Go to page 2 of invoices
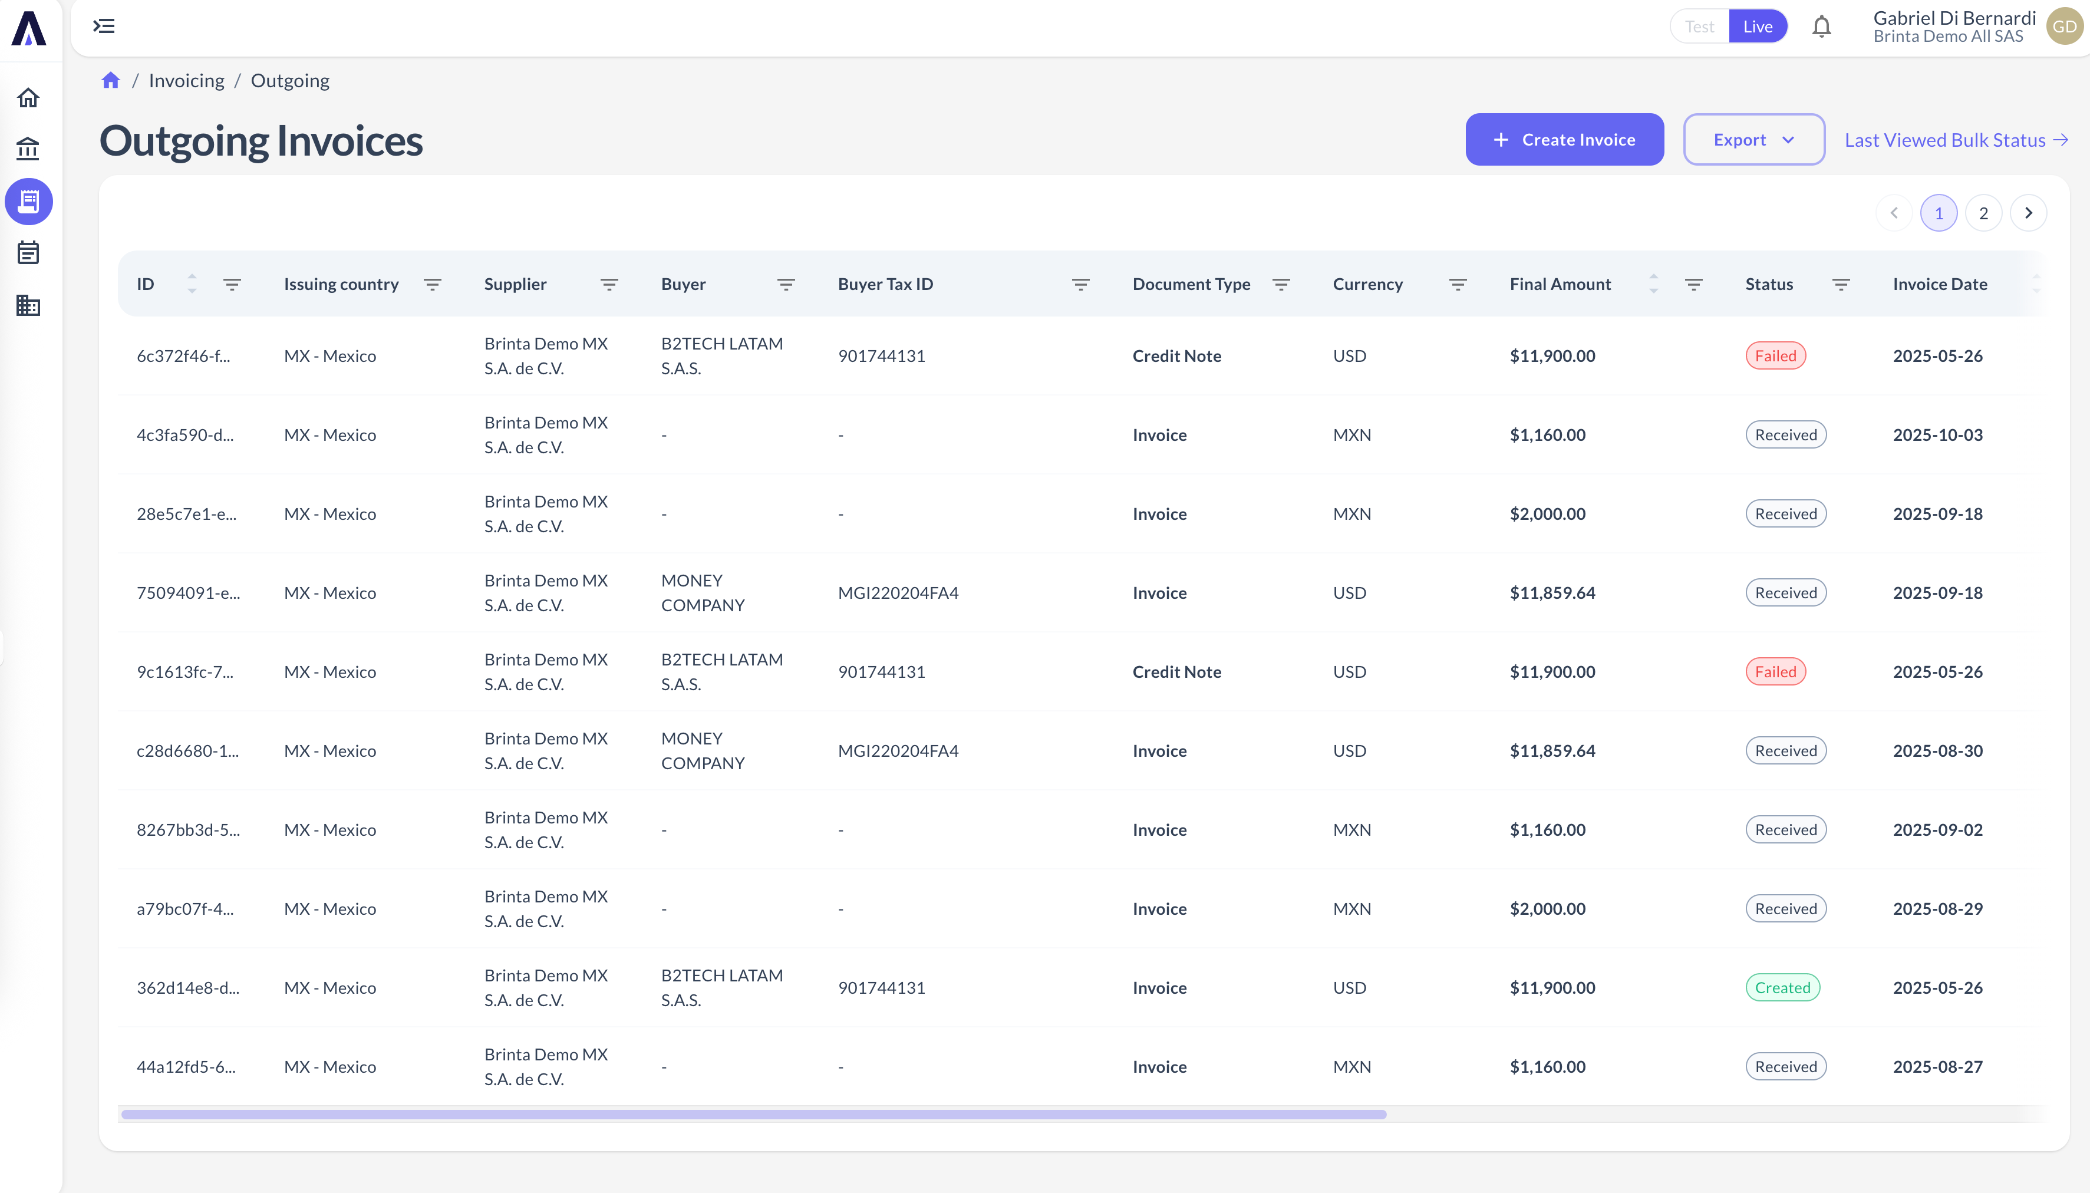This screenshot has height=1193, width=2090. coord(1983,213)
